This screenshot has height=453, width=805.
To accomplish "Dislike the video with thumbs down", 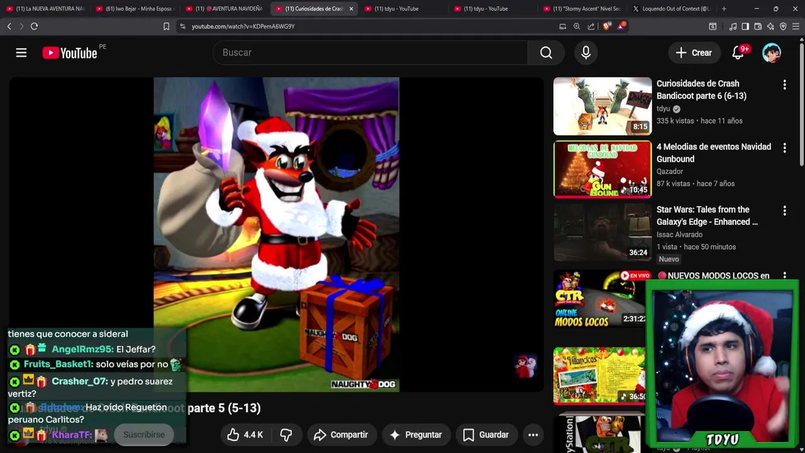I will (286, 435).
